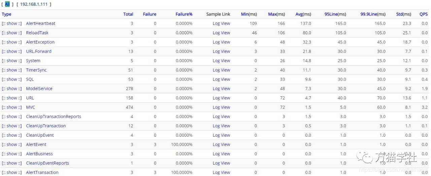
Task: Sort by Type column header
Action: coord(6,14)
